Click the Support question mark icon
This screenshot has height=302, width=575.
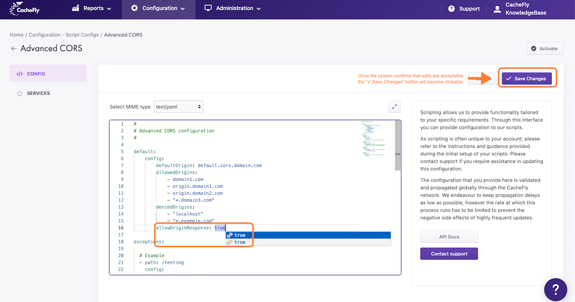click(451, 9)
